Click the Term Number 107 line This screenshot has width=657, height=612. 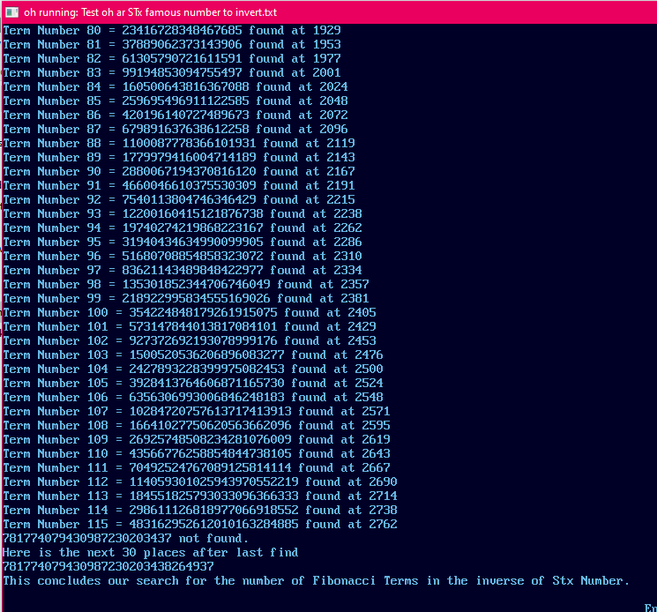(197, 411)
